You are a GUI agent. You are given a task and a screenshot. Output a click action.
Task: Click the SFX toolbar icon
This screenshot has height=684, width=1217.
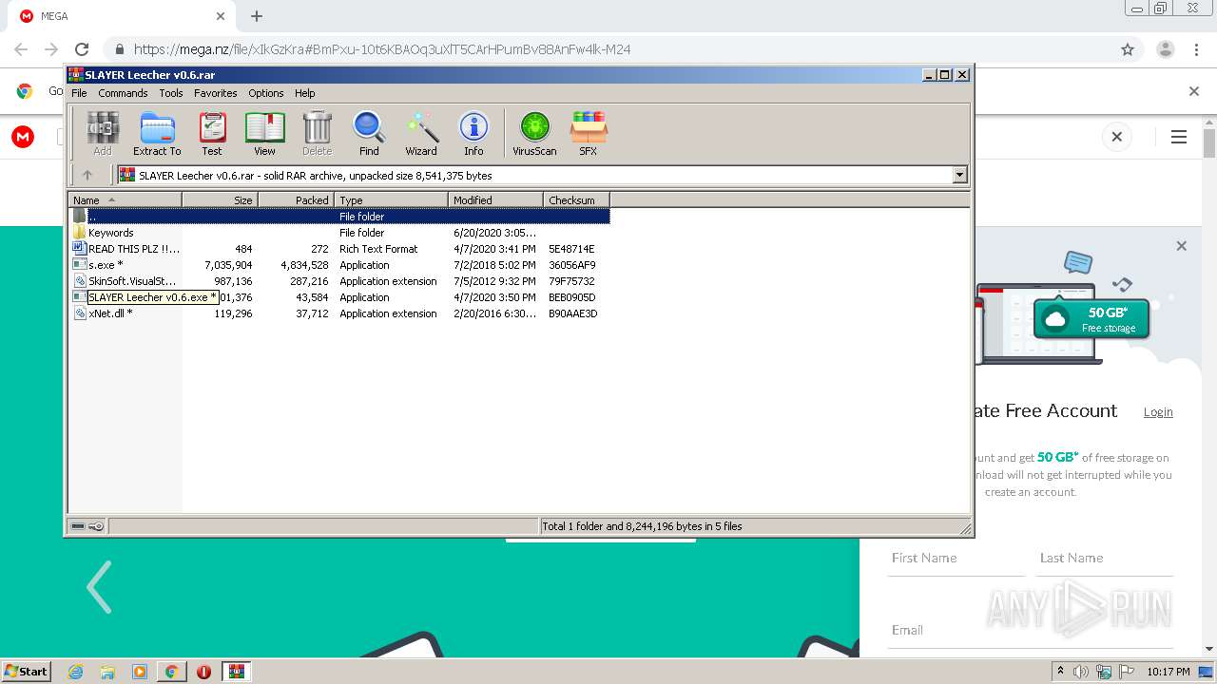coord(589,133)
